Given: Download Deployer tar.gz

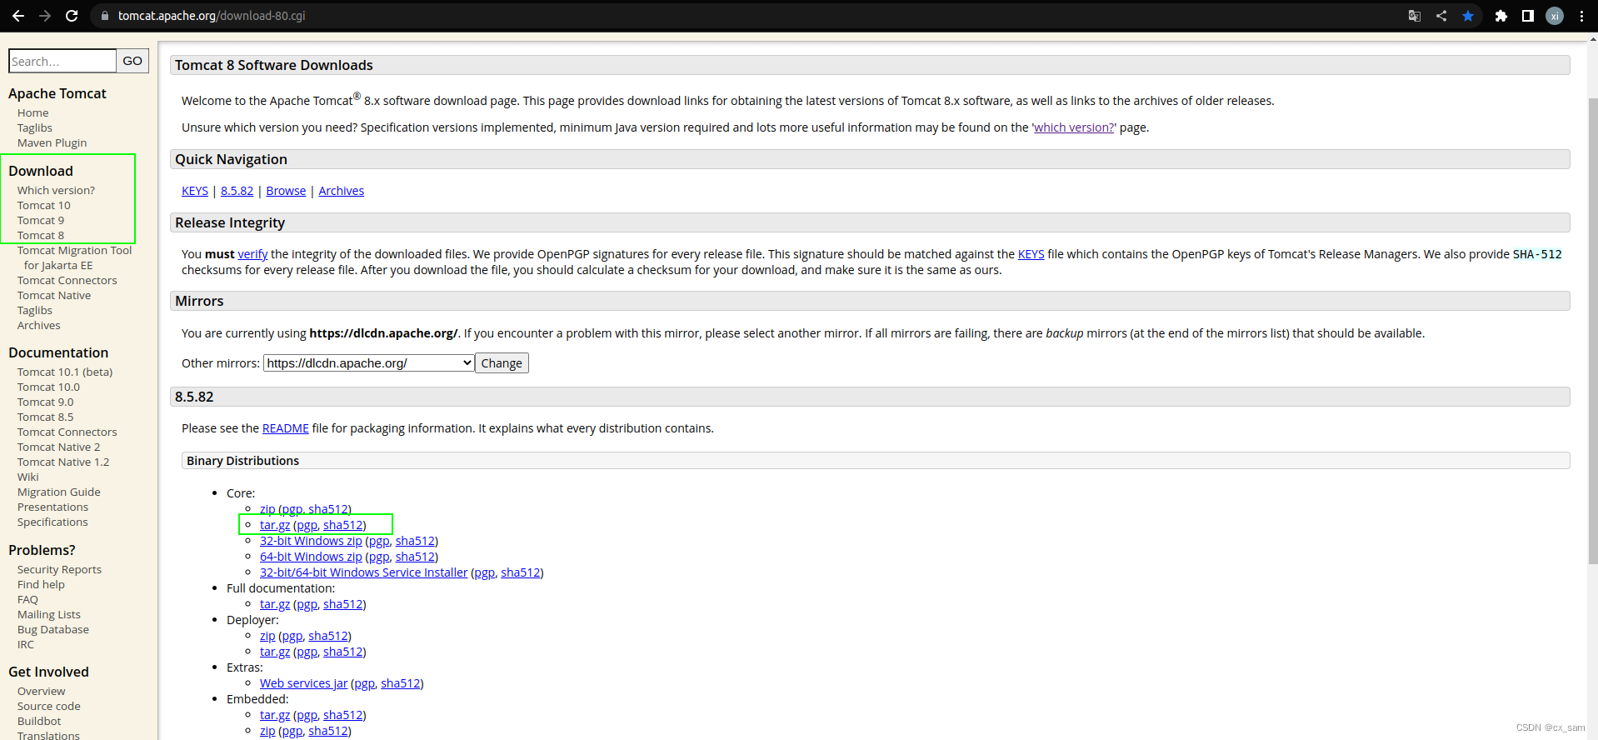Looking at the screenshot, I should click(x=275, y=652).
